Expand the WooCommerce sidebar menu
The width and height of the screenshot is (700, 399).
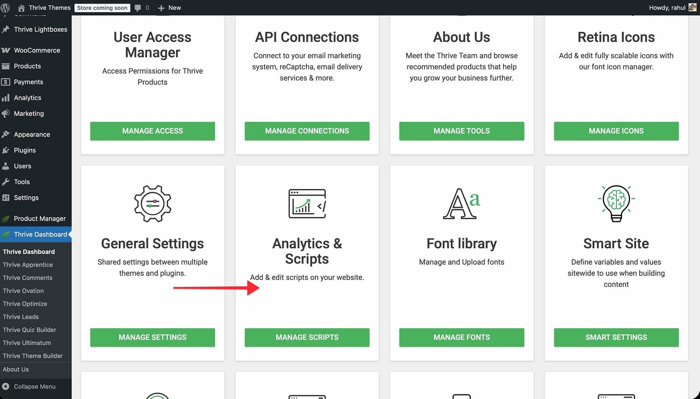(x=37, y=50)
